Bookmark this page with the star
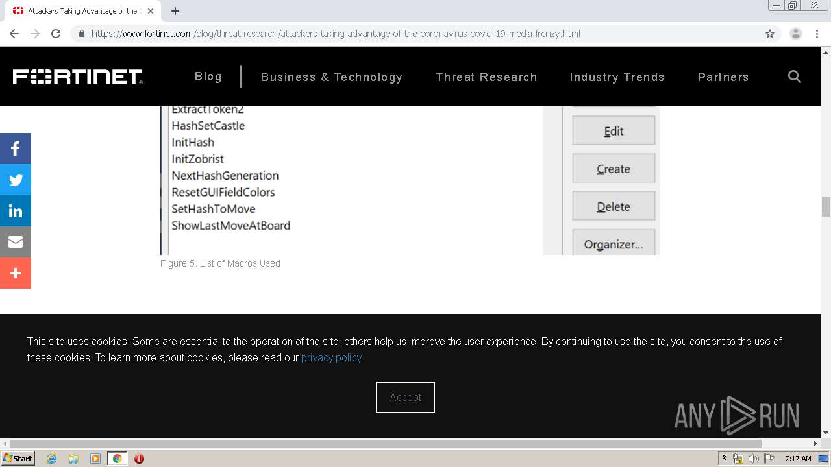Screen dimensions: 831x467 coord(770,34)
